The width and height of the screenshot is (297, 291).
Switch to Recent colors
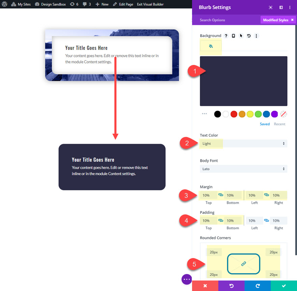coord(279,124)
